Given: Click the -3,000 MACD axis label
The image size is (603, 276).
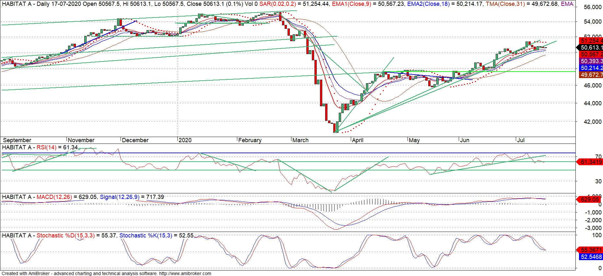Looking at the screenshot, I should click(x=593, y=228).
